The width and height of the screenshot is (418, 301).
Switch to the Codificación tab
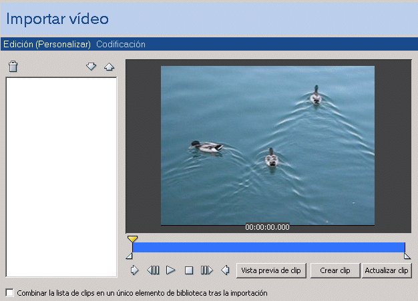121,45
